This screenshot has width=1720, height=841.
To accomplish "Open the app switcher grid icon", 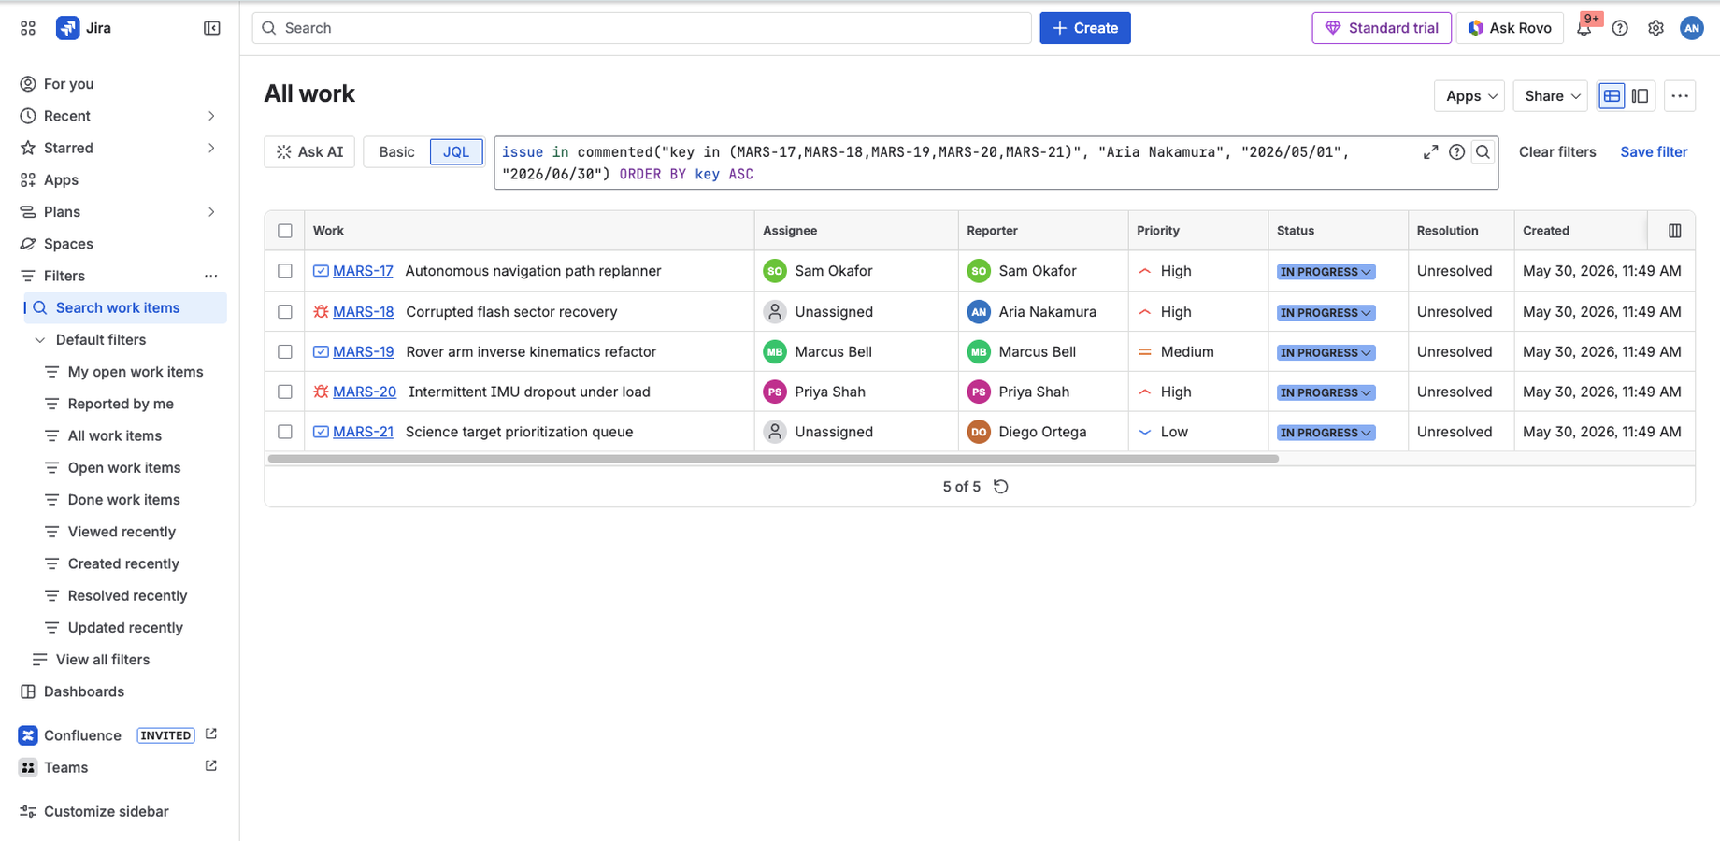I will click(28, 28).
